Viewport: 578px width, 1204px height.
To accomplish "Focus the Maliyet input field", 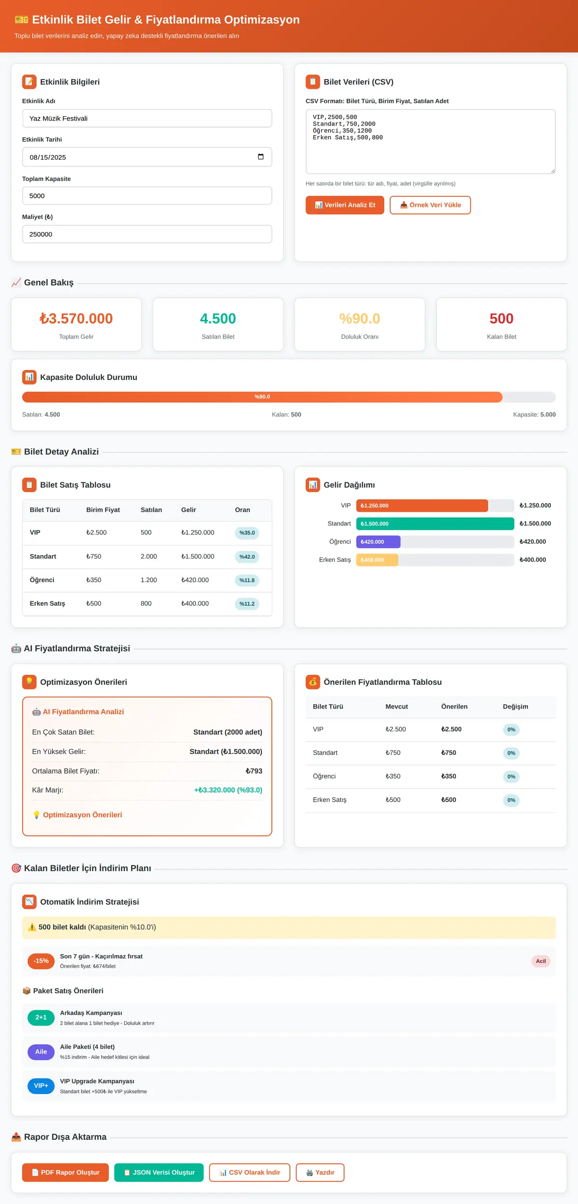I will click(x=147, y=234).
